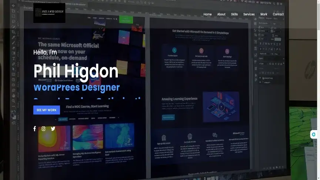
Task: Open the About nav item
Action: point(221,14)
